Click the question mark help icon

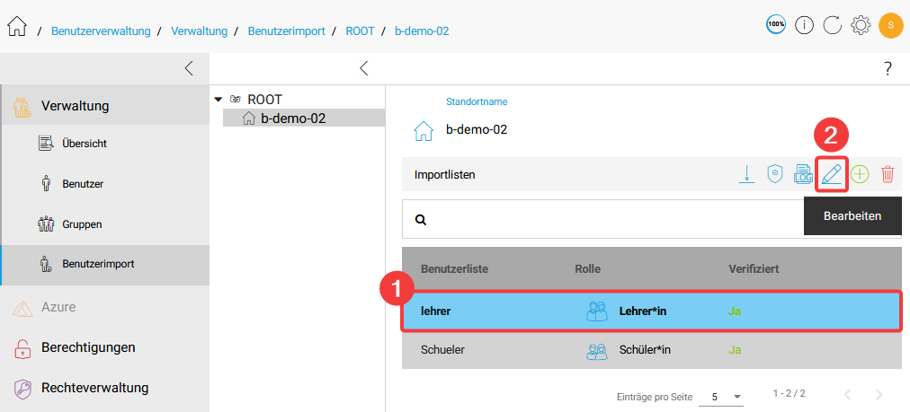[x=888, y=68]
